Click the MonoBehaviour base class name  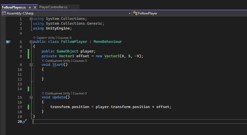pyautogui.click(x=108, y=42)
